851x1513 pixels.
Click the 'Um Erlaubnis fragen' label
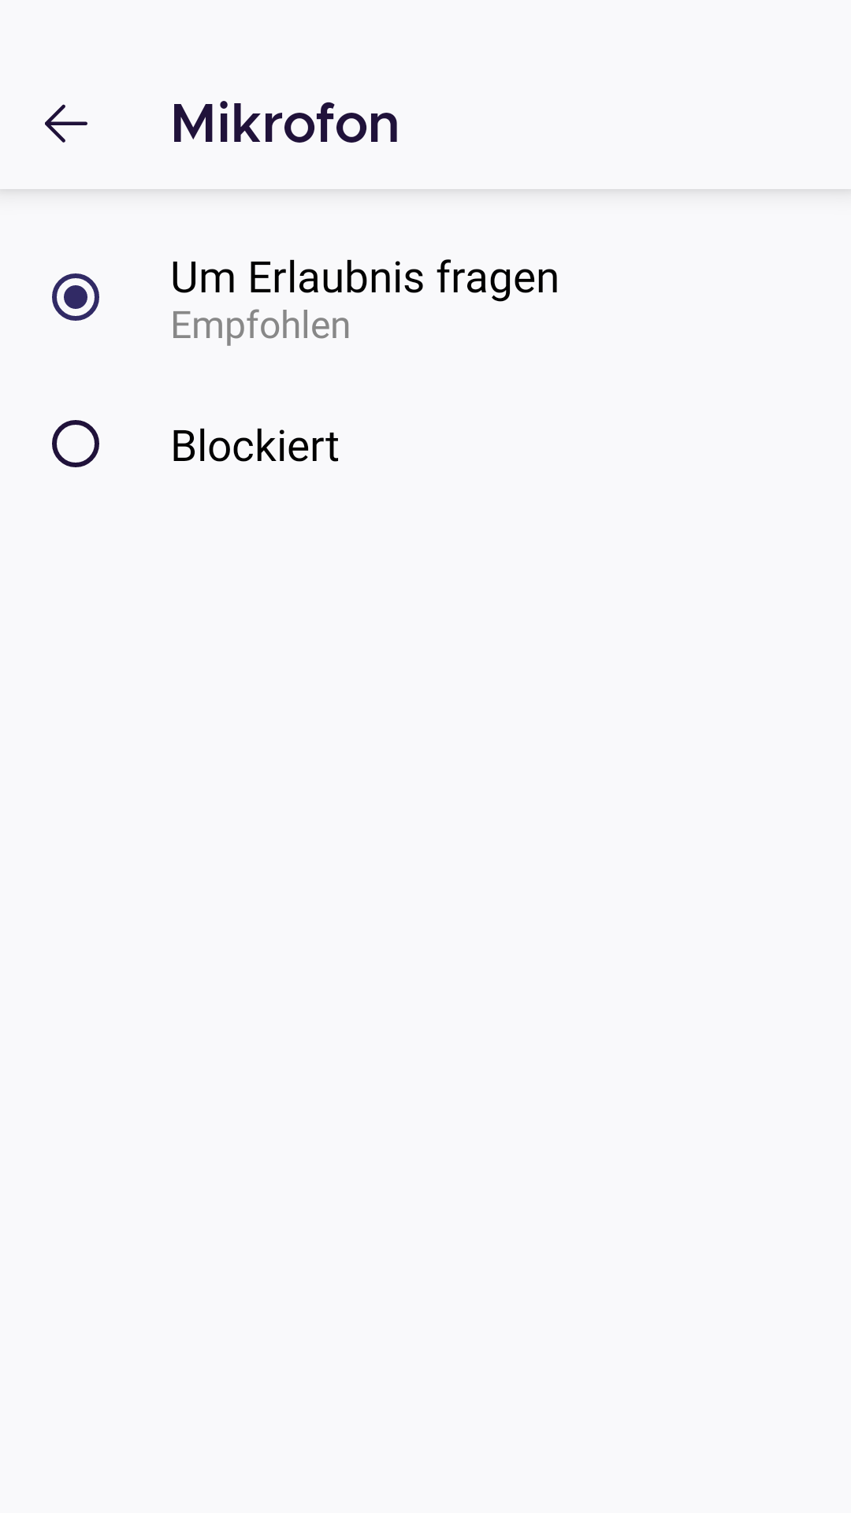pyautogui.click(x=364, y=277)
